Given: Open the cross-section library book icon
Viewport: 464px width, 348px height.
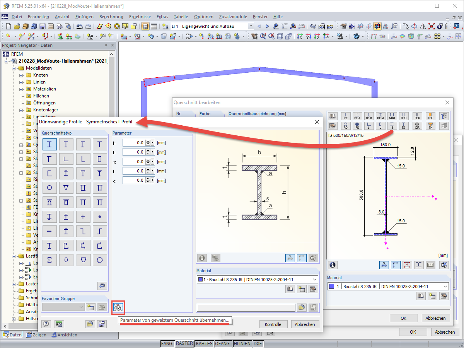Looking at the screenshot, I should pos(332,116).
